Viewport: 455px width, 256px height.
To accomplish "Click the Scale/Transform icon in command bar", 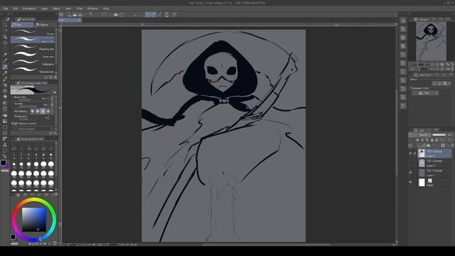I will [x=122, y=14].
